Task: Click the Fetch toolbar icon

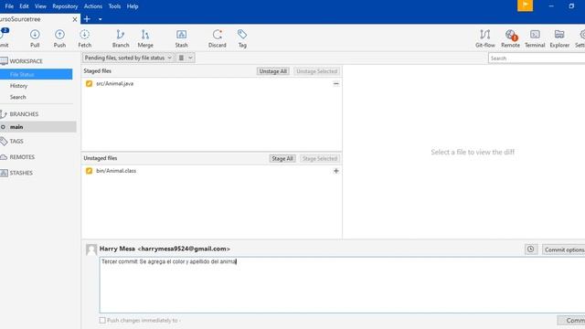Action: point(85,38)
